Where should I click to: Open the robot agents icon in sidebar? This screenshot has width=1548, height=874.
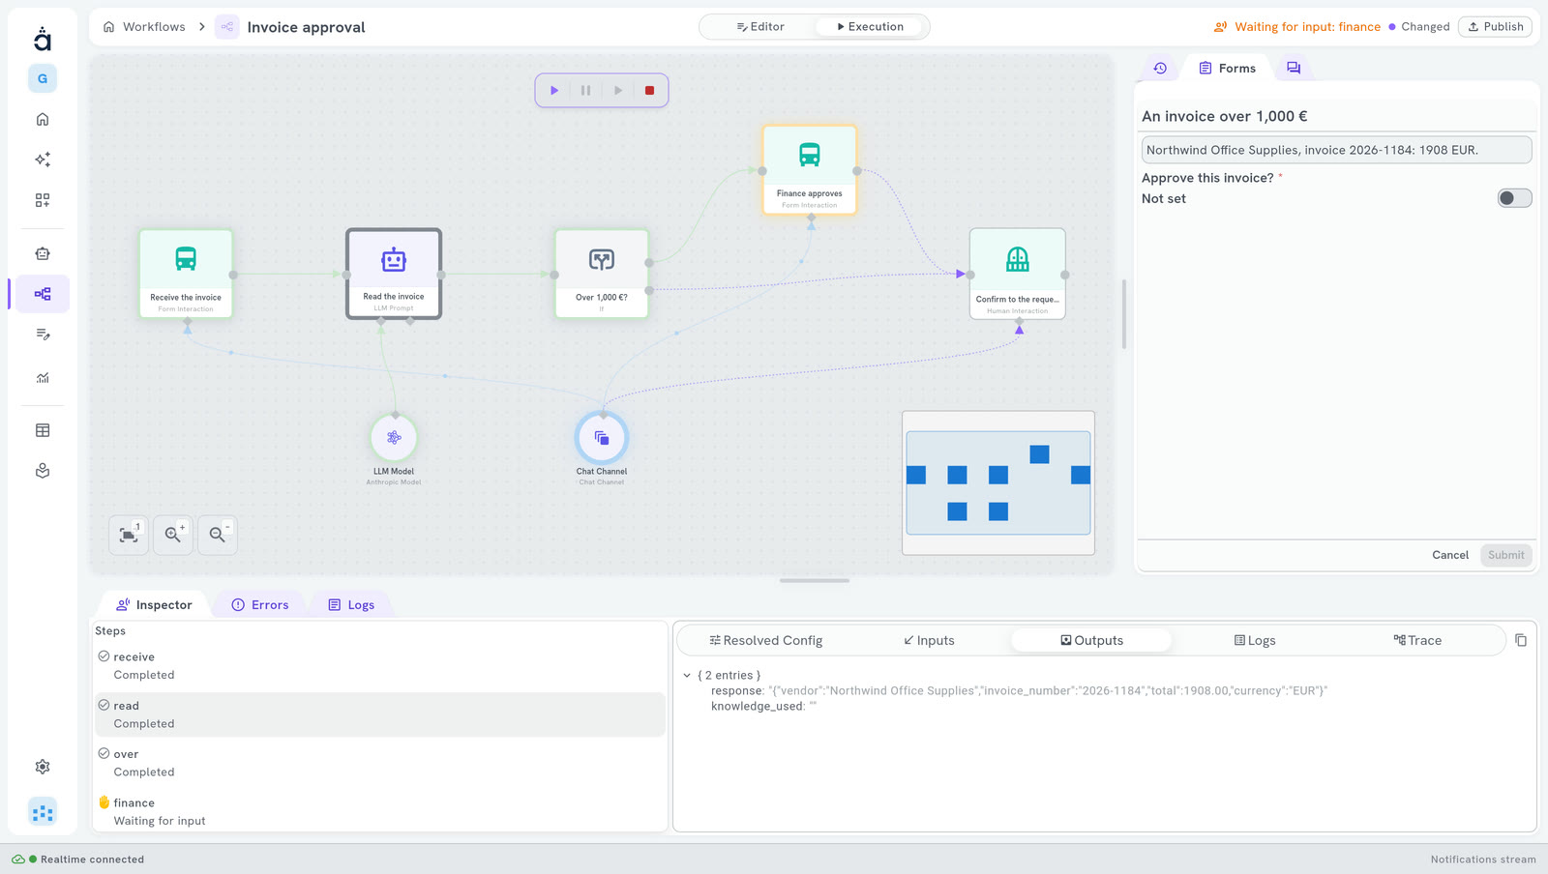pyautogui.click(x=43, y=253)
